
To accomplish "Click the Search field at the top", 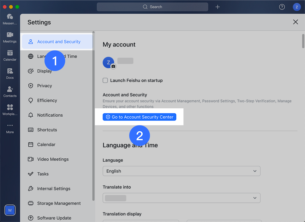I will pos(152,7).
